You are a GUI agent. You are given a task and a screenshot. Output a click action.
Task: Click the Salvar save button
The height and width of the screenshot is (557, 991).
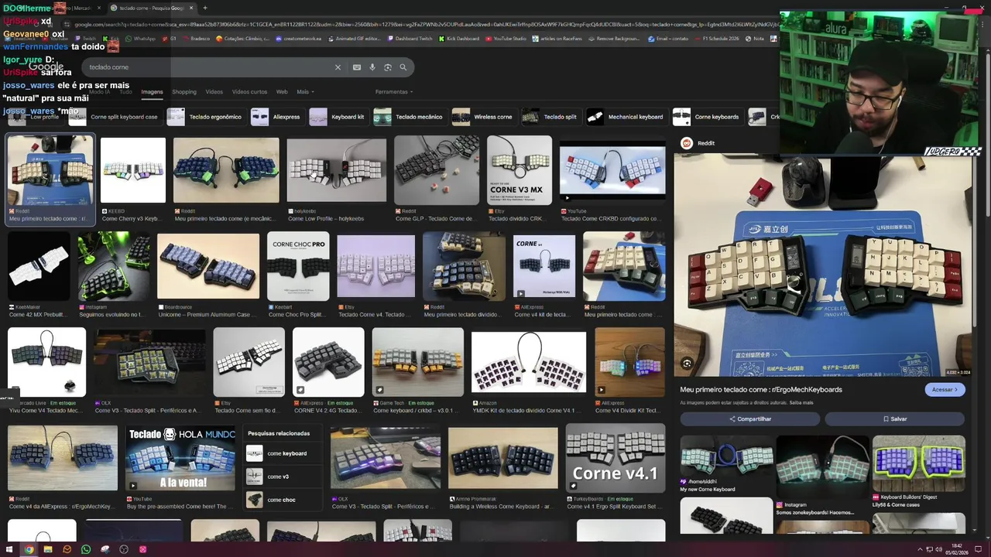894,419
